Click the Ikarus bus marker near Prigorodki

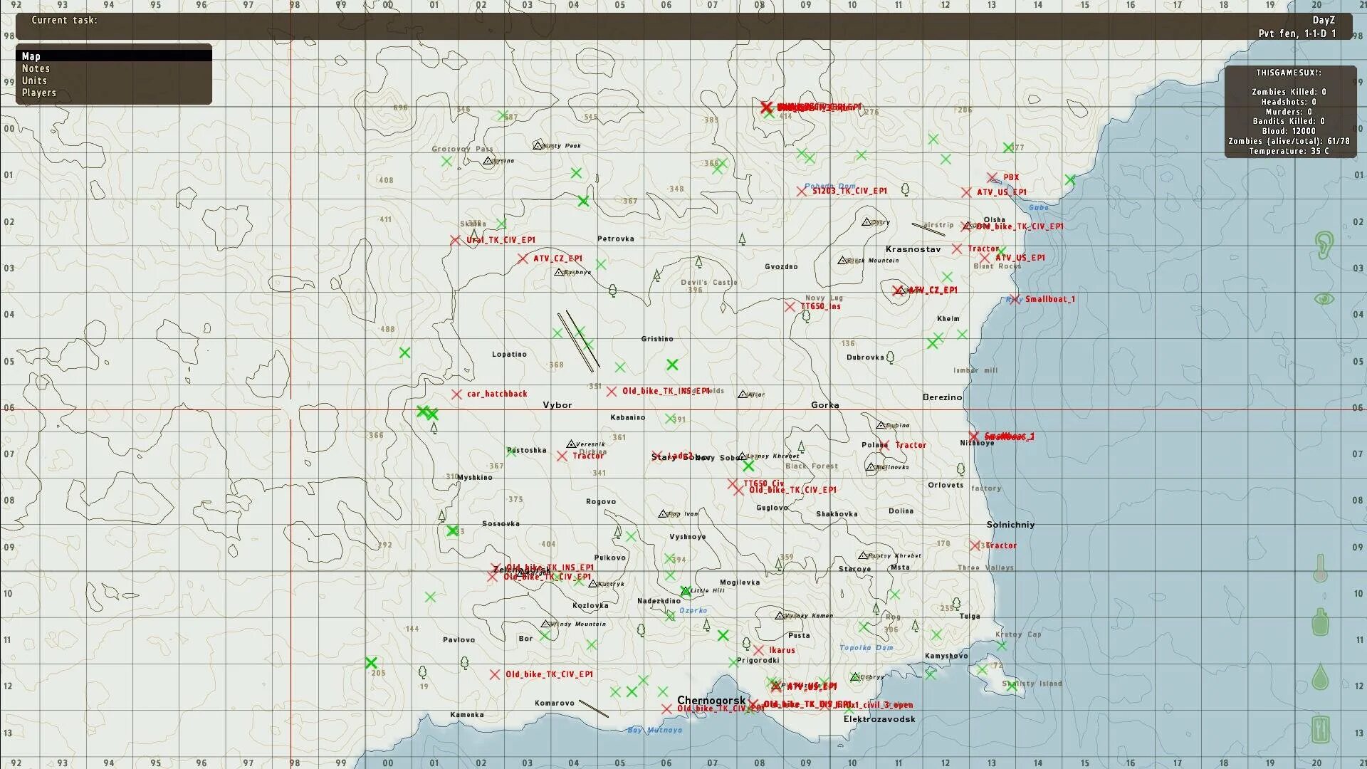759,650
